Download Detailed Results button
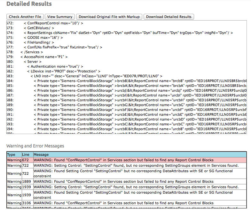 coord(169,17)
